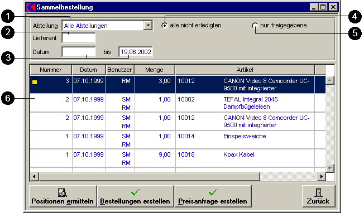Click article number 10014
The height and width of the screenshot is (213, 364).
click(186, 136)
